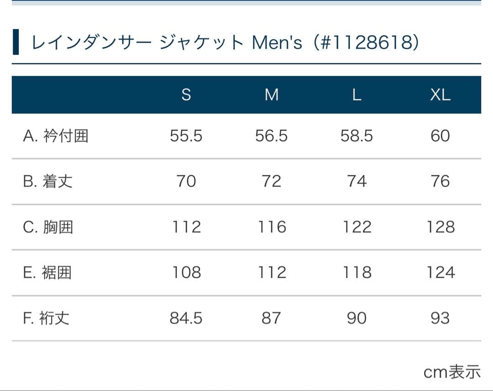
Task: Select the 128 chest value for XL
Action: coord(440,227)
